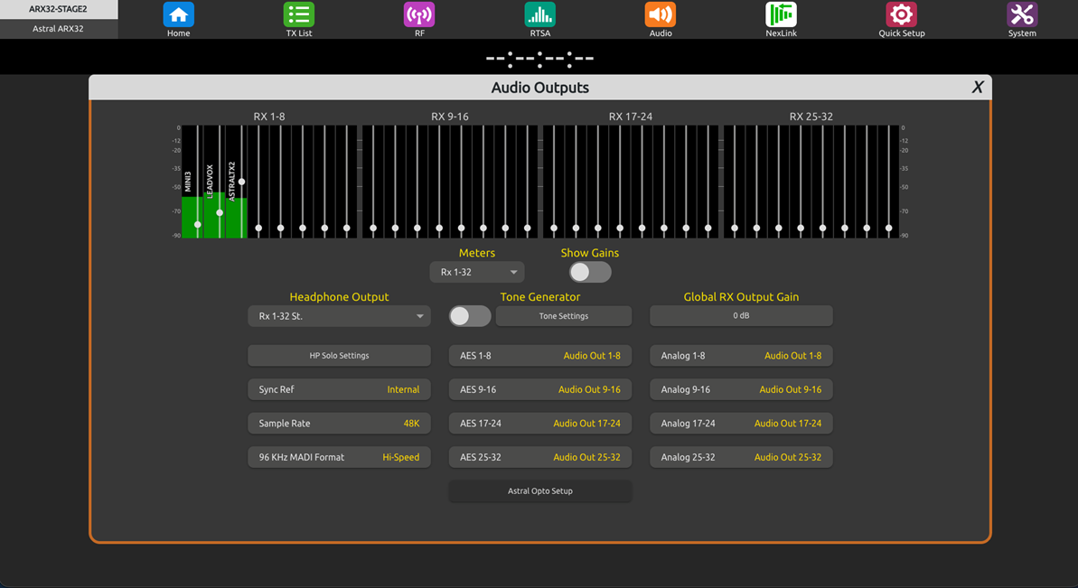Select the AES 17-24 output routing
1078x588 pixels.
(x=540, y=423)
